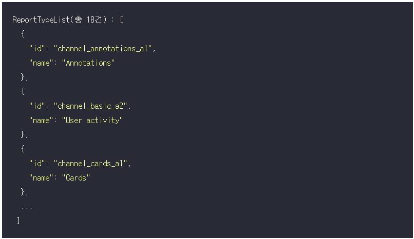This screenshot has width=414, height=239.
Task: Click the second object's "id" key
Action: pyautogui.click(x=37, y=106)
